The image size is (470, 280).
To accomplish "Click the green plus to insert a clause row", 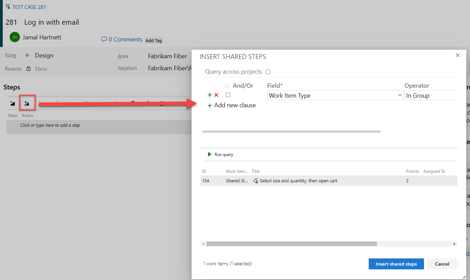I will point(210,95).
